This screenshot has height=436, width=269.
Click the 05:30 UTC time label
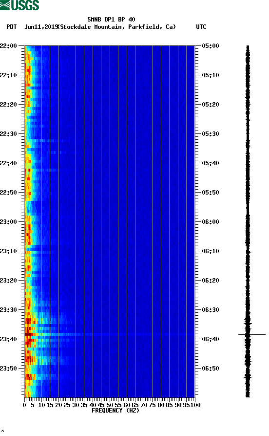click(211, 134)
